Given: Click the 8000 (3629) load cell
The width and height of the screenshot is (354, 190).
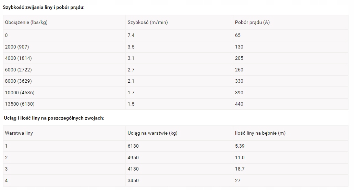Looking at the screenshot, I should (18, 81).
